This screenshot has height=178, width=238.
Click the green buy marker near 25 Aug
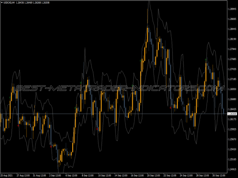(x=10, y=97)
